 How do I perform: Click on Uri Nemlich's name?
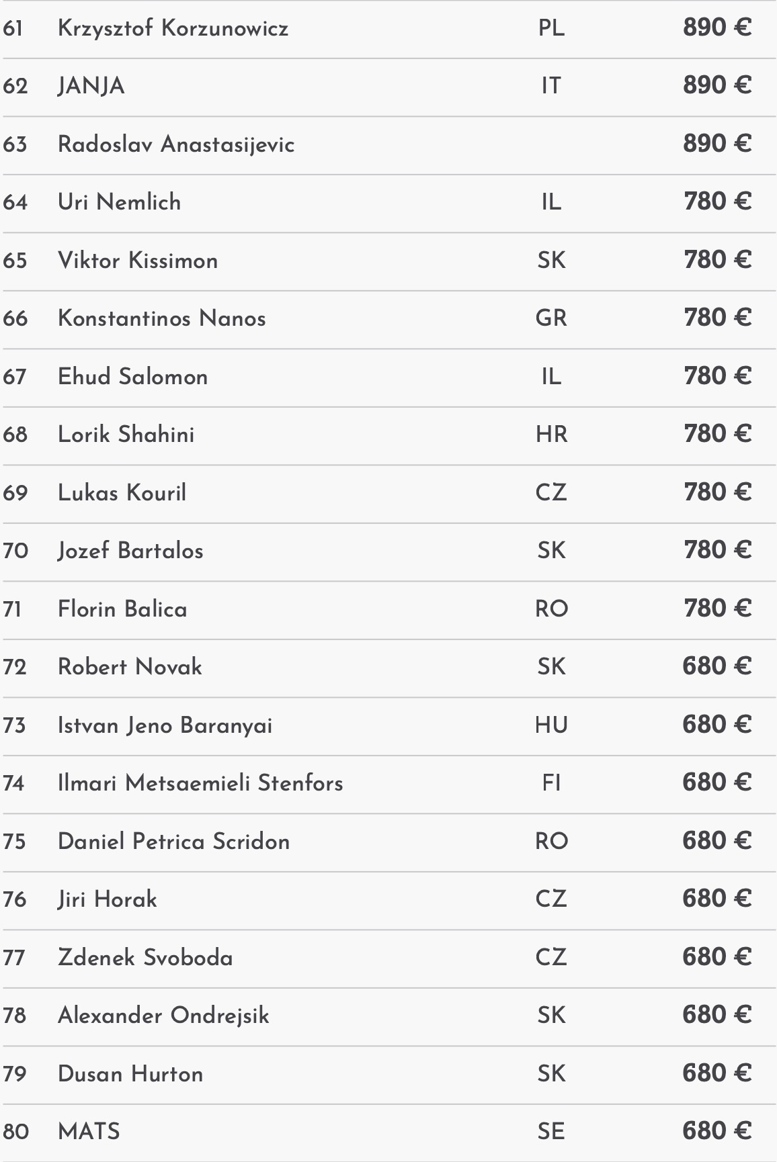tap(119, 202)
